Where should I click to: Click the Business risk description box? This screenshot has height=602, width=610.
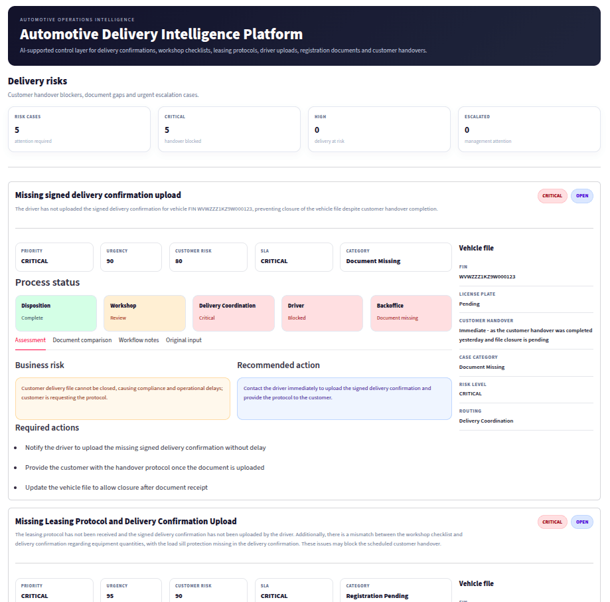pos(123,399)
